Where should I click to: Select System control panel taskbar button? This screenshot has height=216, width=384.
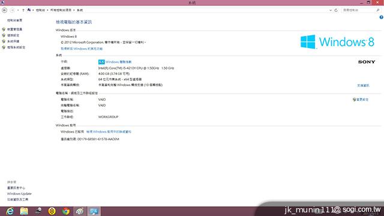94,211
